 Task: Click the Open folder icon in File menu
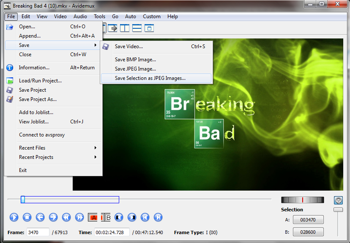click(10, 27)
